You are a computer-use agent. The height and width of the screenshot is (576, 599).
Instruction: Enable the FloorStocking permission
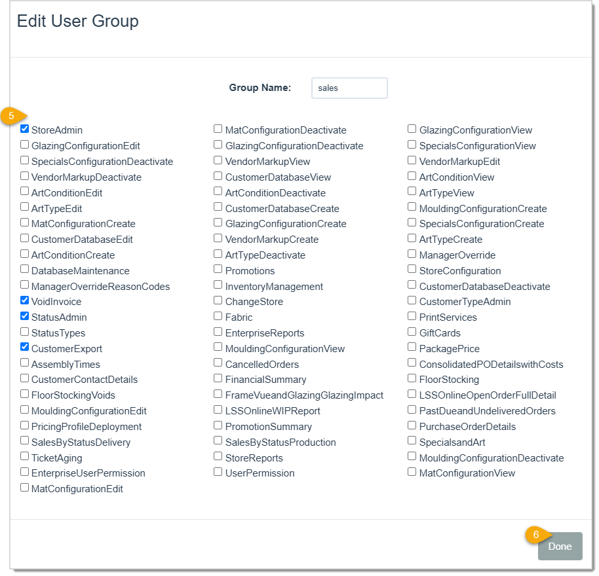(x=412, y=379)
